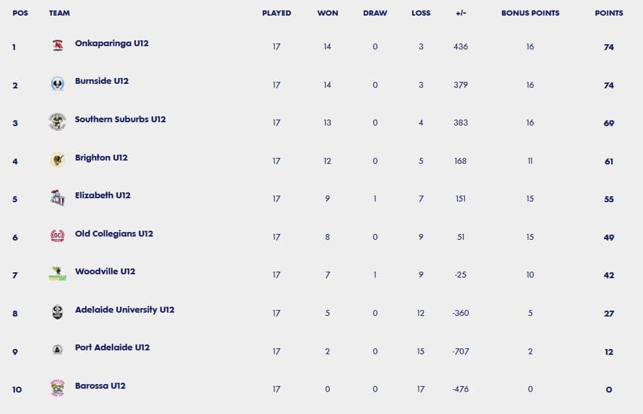The height and width of the screenshot is (414, 643).
Task: Click the Old Collegians OC logo
Action: point(57,236)
